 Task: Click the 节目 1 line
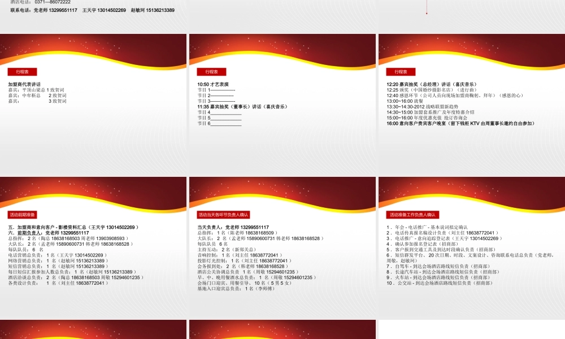216,90
